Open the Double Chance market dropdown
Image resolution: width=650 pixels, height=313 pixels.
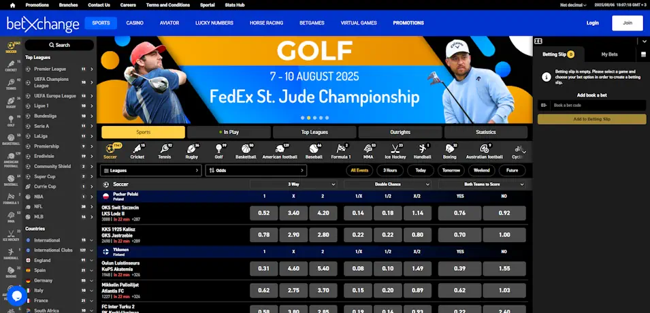pyautogui.click(x=387, y=184)
